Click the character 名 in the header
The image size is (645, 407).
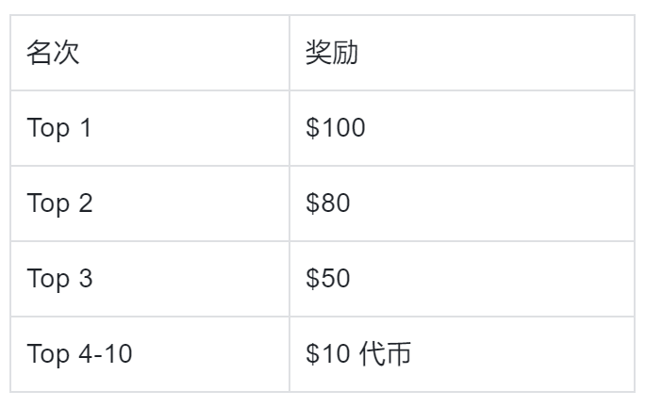pyautogui.click(x=40, y=53)
